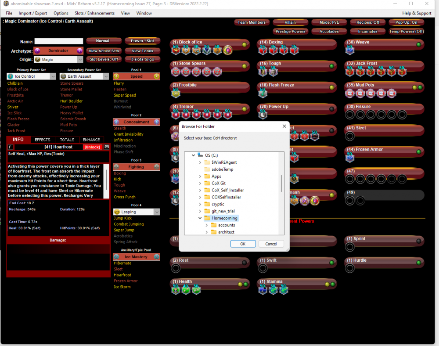
Task: Click first enhancement icon under Weave
Action: [x=350, y=50]
